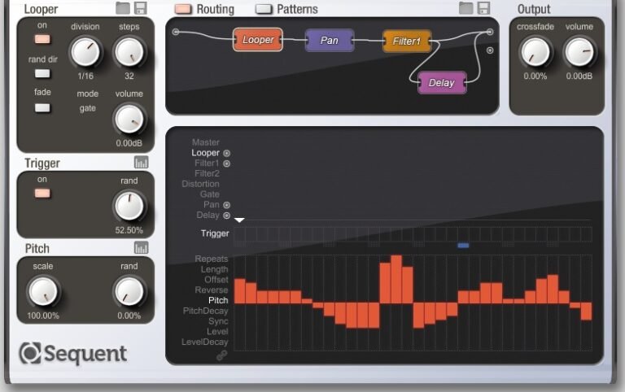
Task: Click Looper row circle indicator
Action: click(226, 153)
